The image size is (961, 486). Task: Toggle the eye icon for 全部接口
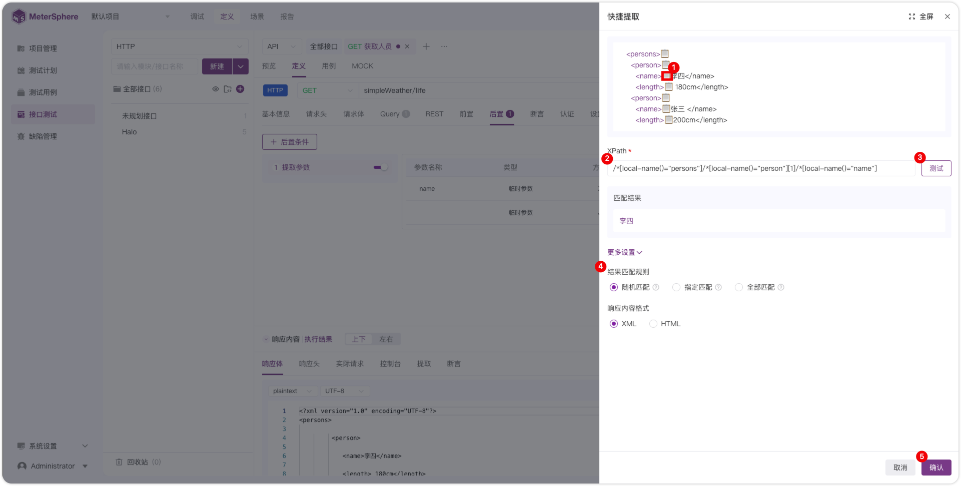[216, 89]
